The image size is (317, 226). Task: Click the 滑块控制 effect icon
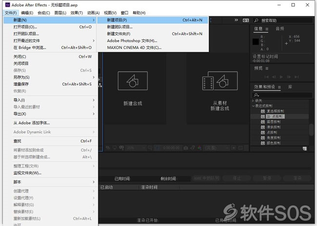click(262, 127)
